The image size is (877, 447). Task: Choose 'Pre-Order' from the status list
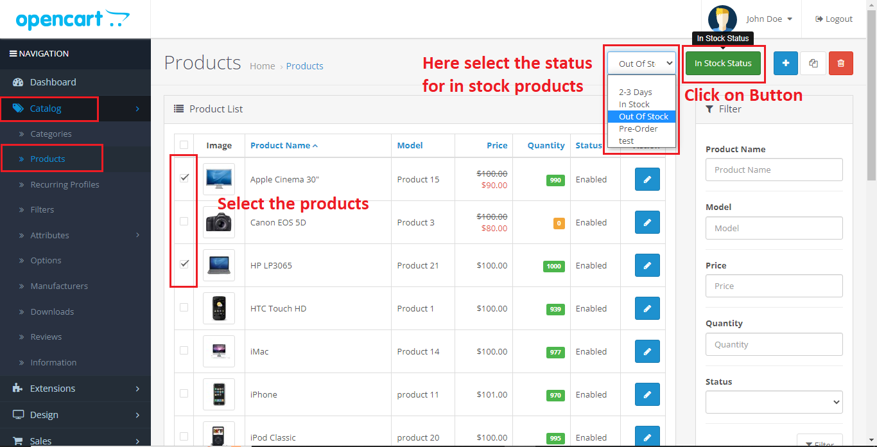tap(642, 129)
